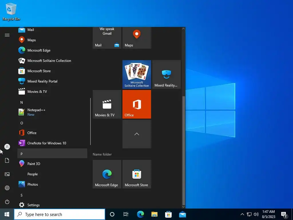Open network status tray icon
293x220 pixels.
point(249,214)
